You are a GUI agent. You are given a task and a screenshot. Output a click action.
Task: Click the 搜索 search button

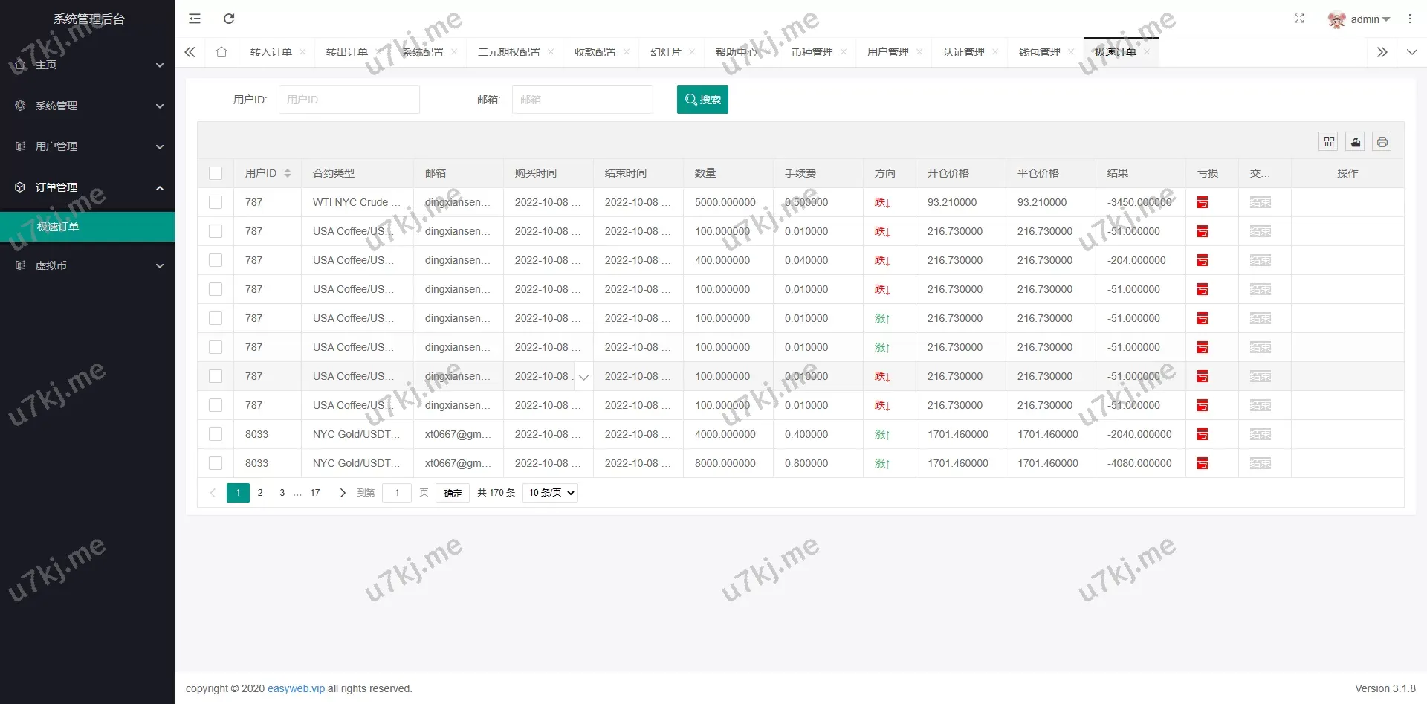702,99
